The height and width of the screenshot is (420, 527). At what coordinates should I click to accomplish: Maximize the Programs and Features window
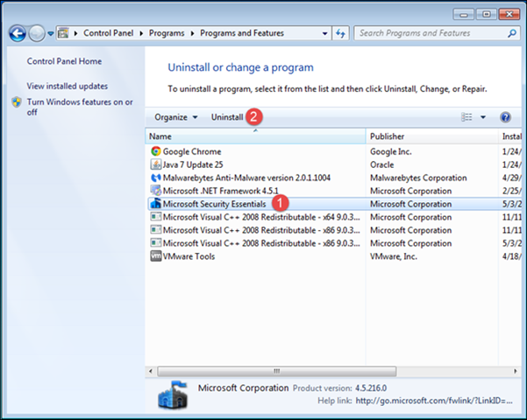coord(487,14)
